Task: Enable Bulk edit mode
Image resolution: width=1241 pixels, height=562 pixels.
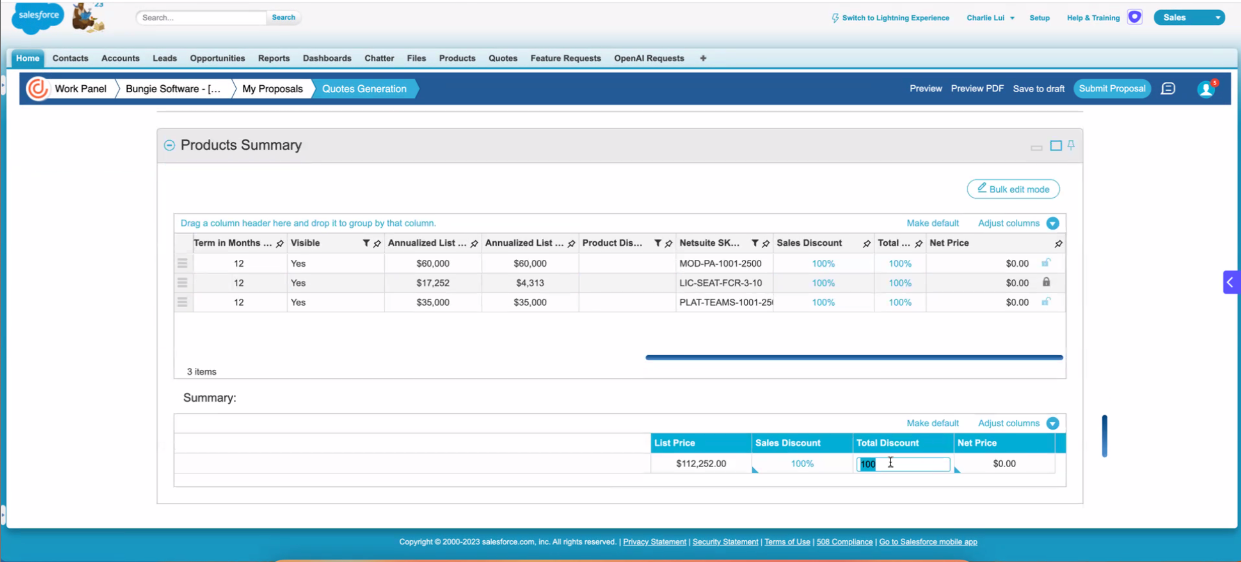Action: point(1013,189)
